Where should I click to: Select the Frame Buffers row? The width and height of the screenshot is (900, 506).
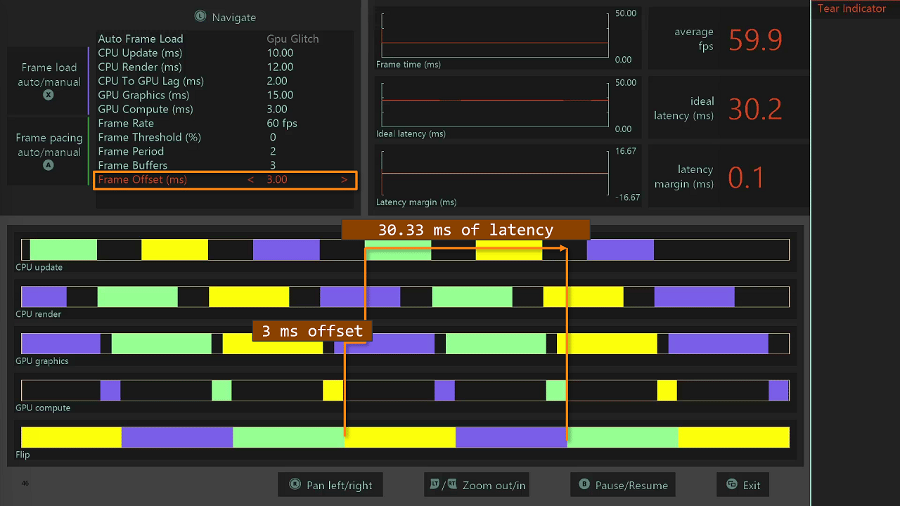[225, 165]
